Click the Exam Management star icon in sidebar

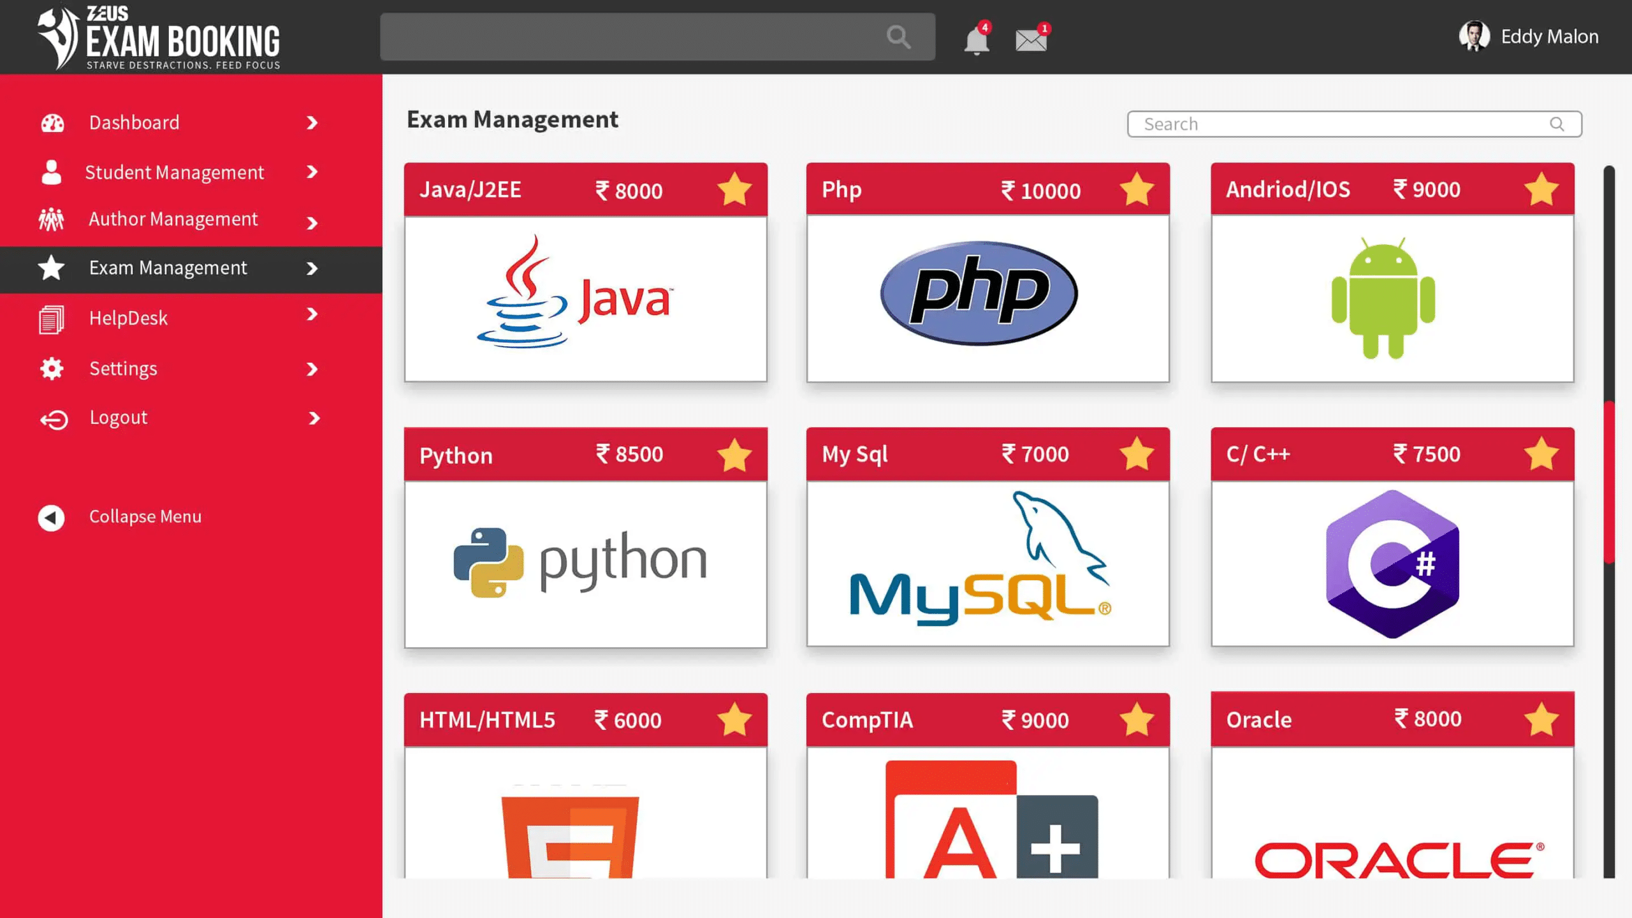tap(51, 268)
